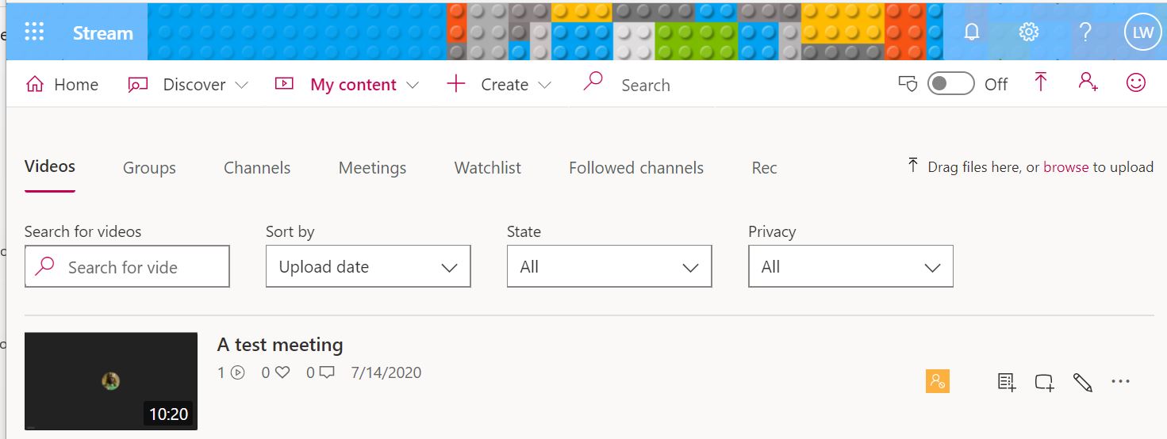Click the 10:20 duration label on thumbnail
1167x439 pixels.
coord(169,414)
